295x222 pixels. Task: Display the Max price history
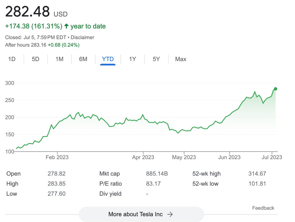click(181, 59)
